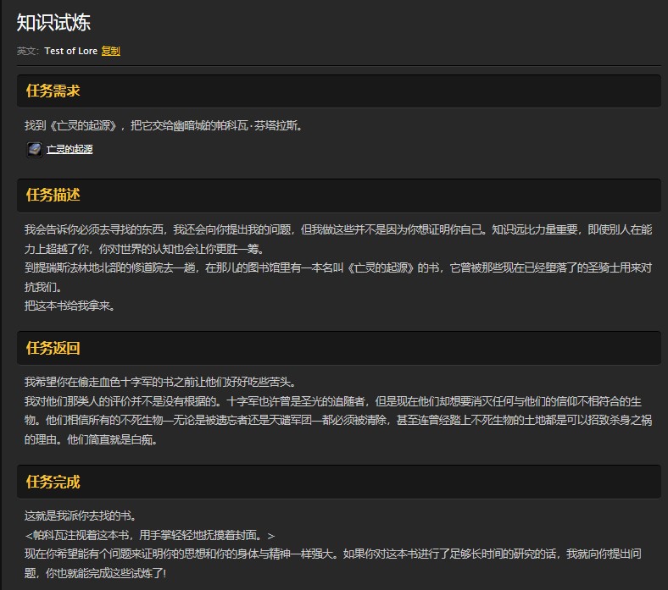Click the line 这就是我派你去找的书
This screenshot has width=668, height=590.
click(81, 515)
